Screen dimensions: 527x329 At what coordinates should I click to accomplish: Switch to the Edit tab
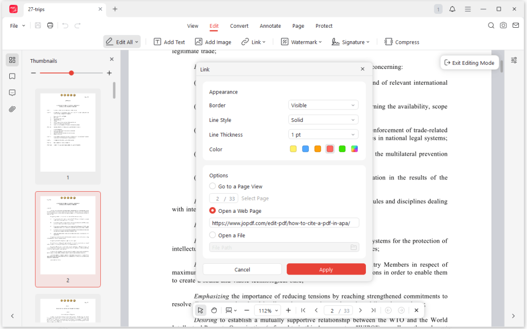click(x=214, y=26)
